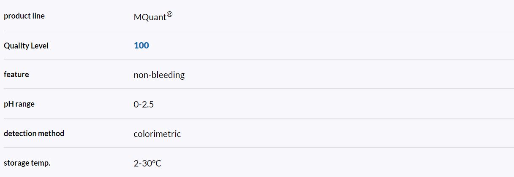Select the 'detection method' label
514x177 pixels.
pyautogui.click(x=34, y=134)
